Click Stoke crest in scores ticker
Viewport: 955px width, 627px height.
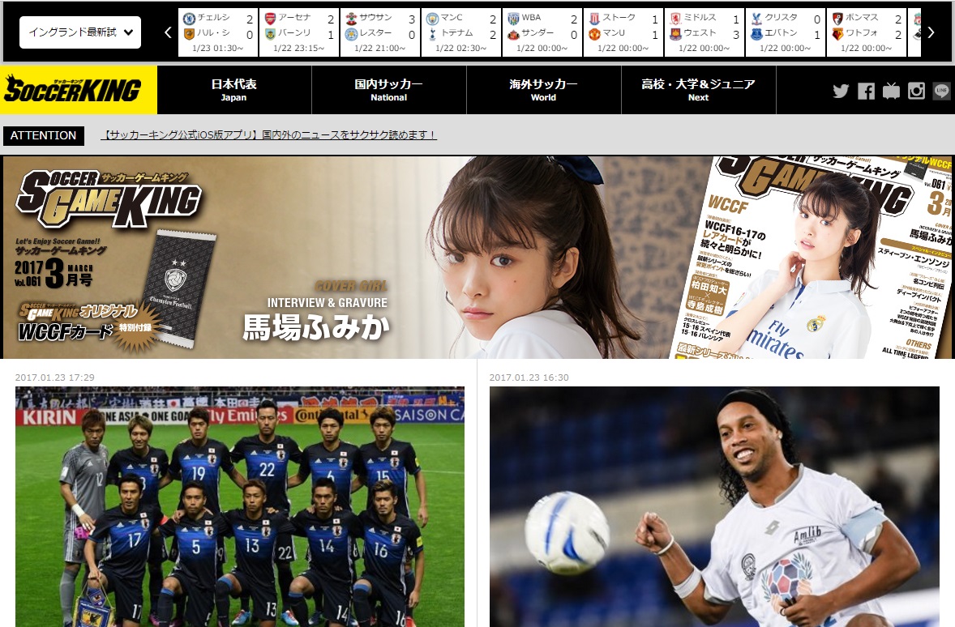click(x=594, y=19)
